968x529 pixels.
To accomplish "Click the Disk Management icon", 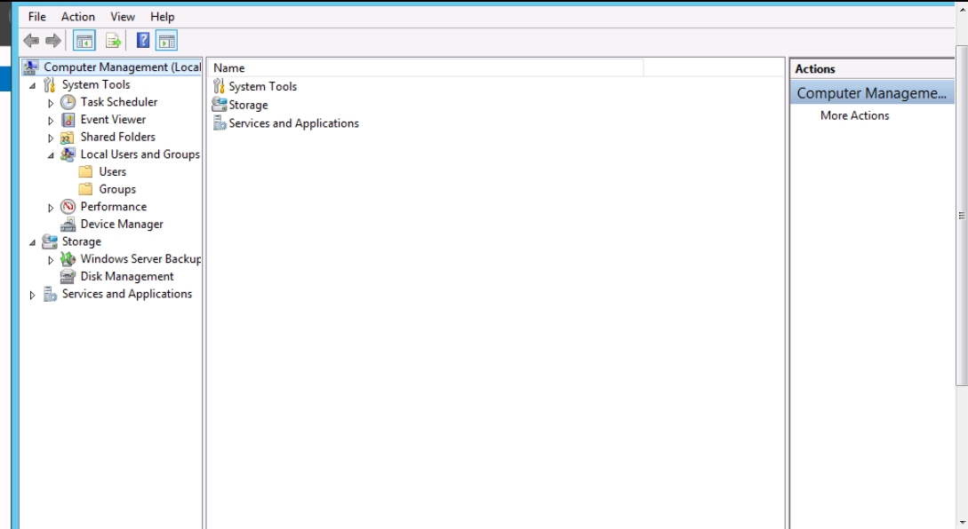I will coord(68,276).
